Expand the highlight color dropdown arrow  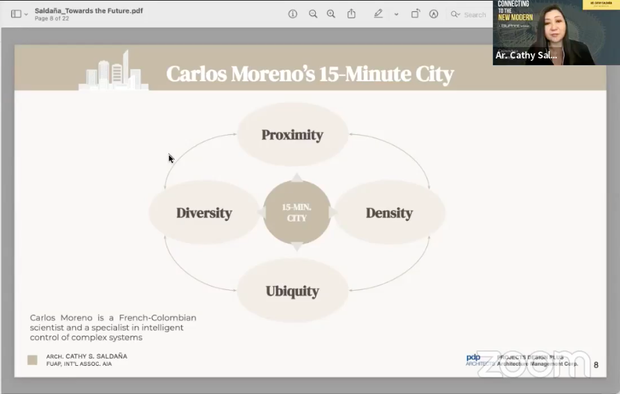(x=396, y=14)
